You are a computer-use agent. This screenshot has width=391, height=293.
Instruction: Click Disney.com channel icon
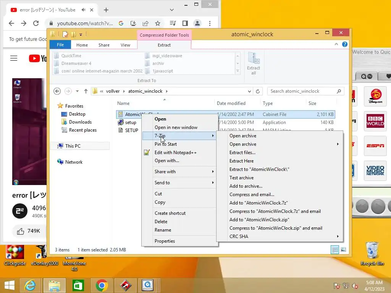point(375,96)
